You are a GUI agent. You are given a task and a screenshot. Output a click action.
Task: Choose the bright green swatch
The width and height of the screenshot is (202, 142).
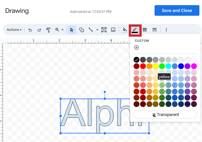tap(162, 66)
